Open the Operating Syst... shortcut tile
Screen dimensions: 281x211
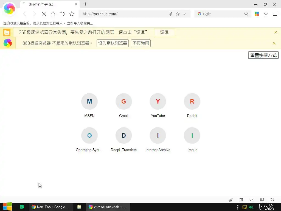(x=89, y=140)
